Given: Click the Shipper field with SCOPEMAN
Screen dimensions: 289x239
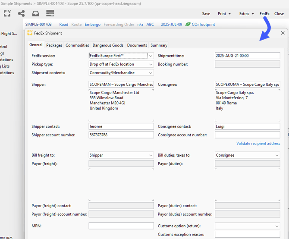Looking at the screenshot, I should (x=121, y=85).
